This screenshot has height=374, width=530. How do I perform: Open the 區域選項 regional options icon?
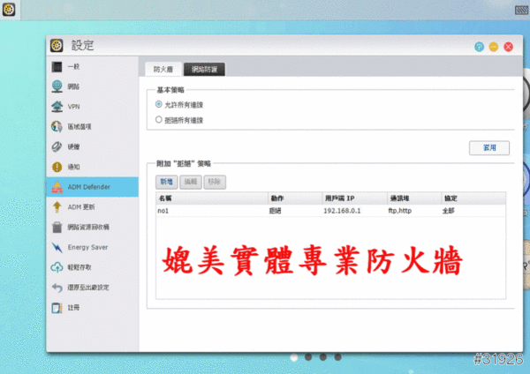tap(57, 126)
